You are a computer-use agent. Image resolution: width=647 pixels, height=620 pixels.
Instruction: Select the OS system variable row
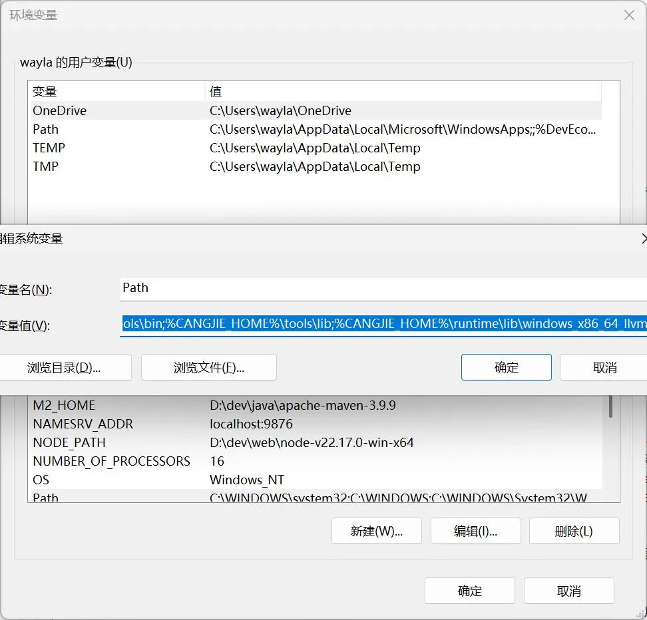click(x=316, y=480)
